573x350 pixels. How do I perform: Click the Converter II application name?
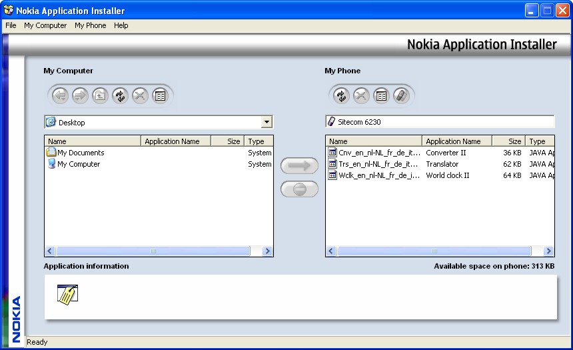pos(446,153)
